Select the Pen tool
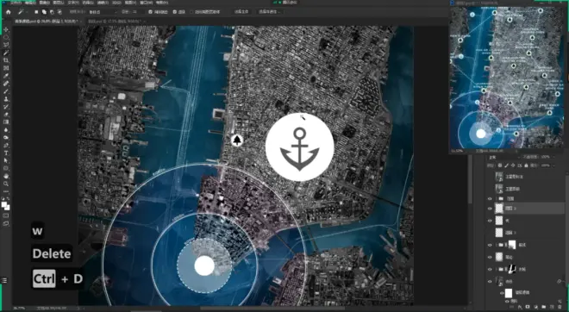This screenshot has height=312, width=569. click(6, 145)
